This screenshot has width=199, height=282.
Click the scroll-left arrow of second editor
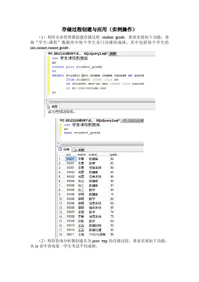(58, 143)
